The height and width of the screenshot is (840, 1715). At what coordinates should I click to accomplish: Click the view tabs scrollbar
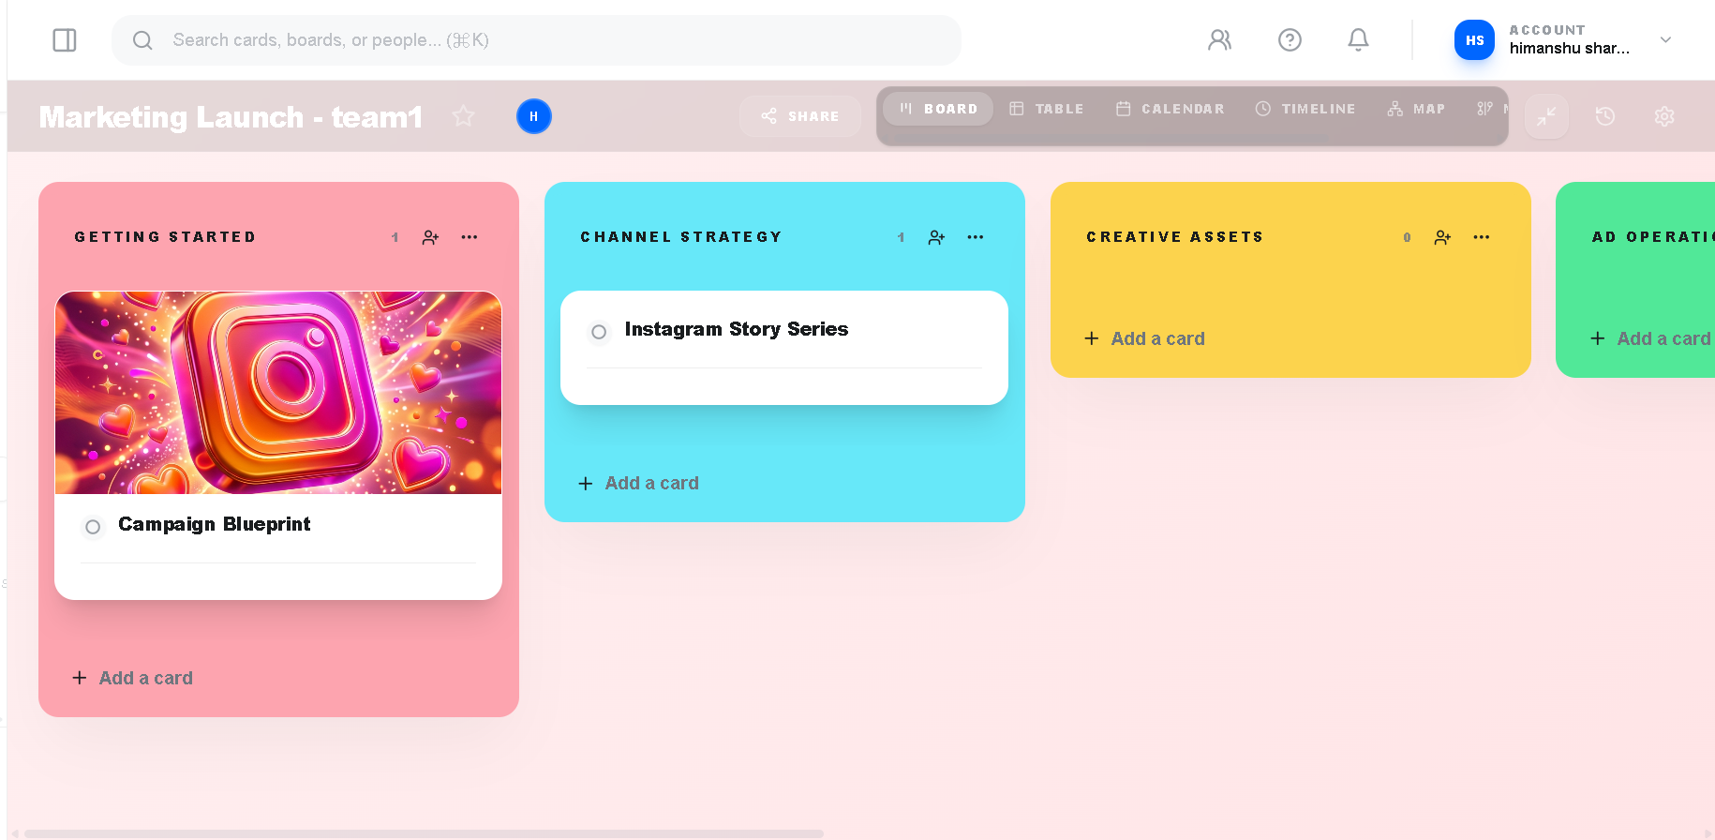[1110, 138]
